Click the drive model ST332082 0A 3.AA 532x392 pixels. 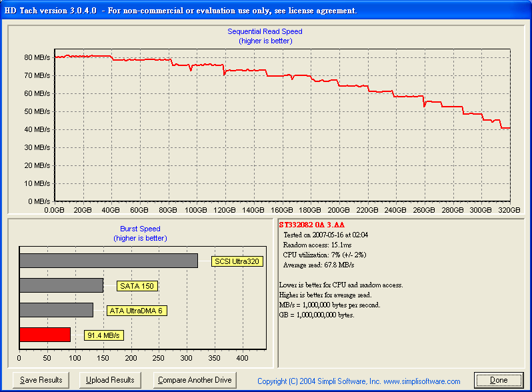pos(312,225)
